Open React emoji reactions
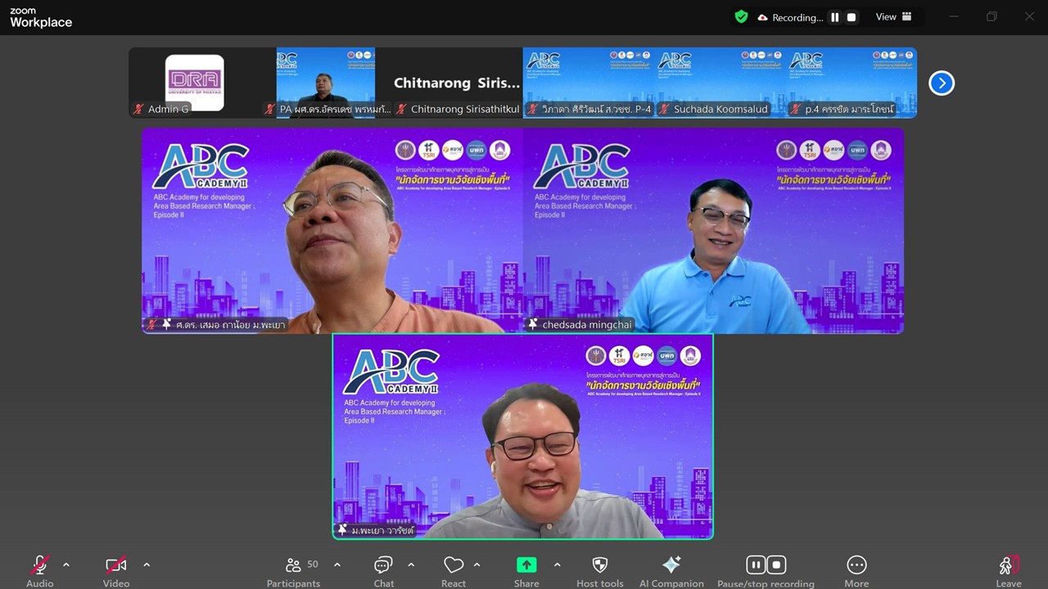The width and height of the screenshot is (1048, 589). pyautogui.click(x=454, y=570)
